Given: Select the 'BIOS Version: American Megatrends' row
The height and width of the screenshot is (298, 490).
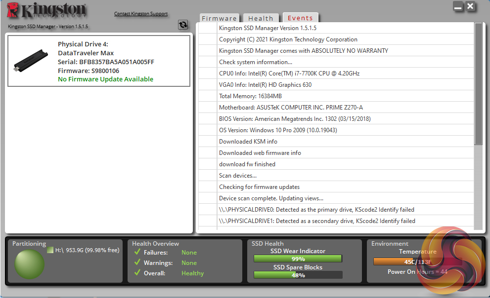Looking at the screenshot, I should (x=336, y=119).
